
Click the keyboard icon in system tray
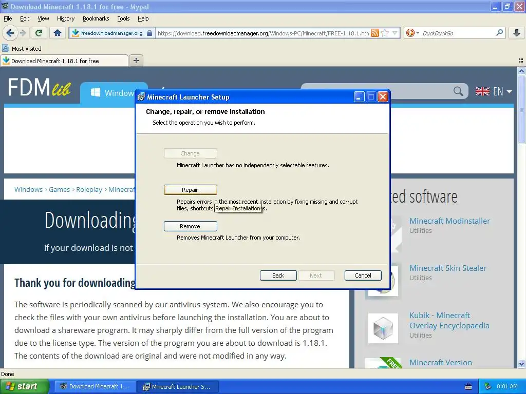[468, 387]
